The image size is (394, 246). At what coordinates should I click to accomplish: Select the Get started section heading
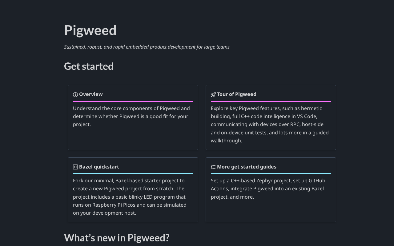tap(89, 66)
